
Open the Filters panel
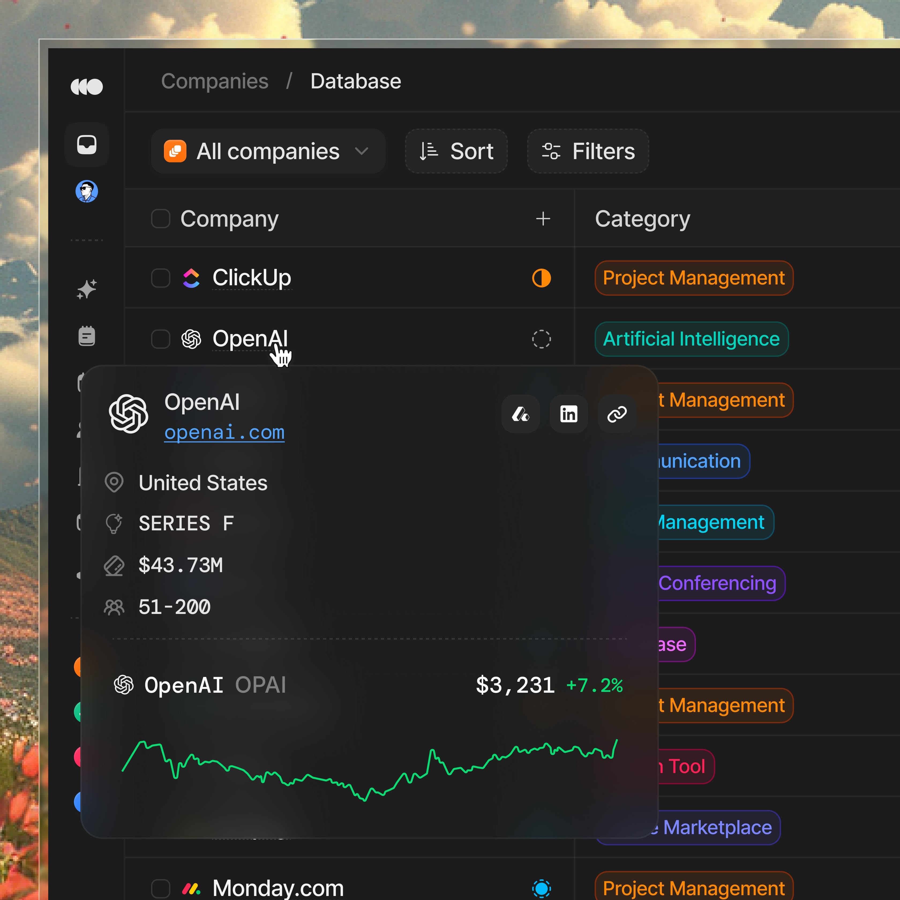pos(587,151)
